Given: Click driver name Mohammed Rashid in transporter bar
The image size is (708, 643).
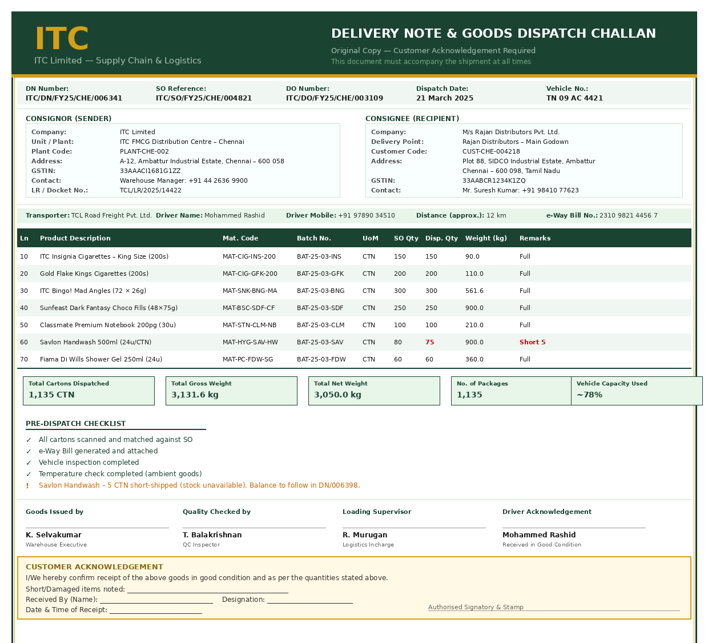Looking at the screenshot, I should [x=235, y=215].
